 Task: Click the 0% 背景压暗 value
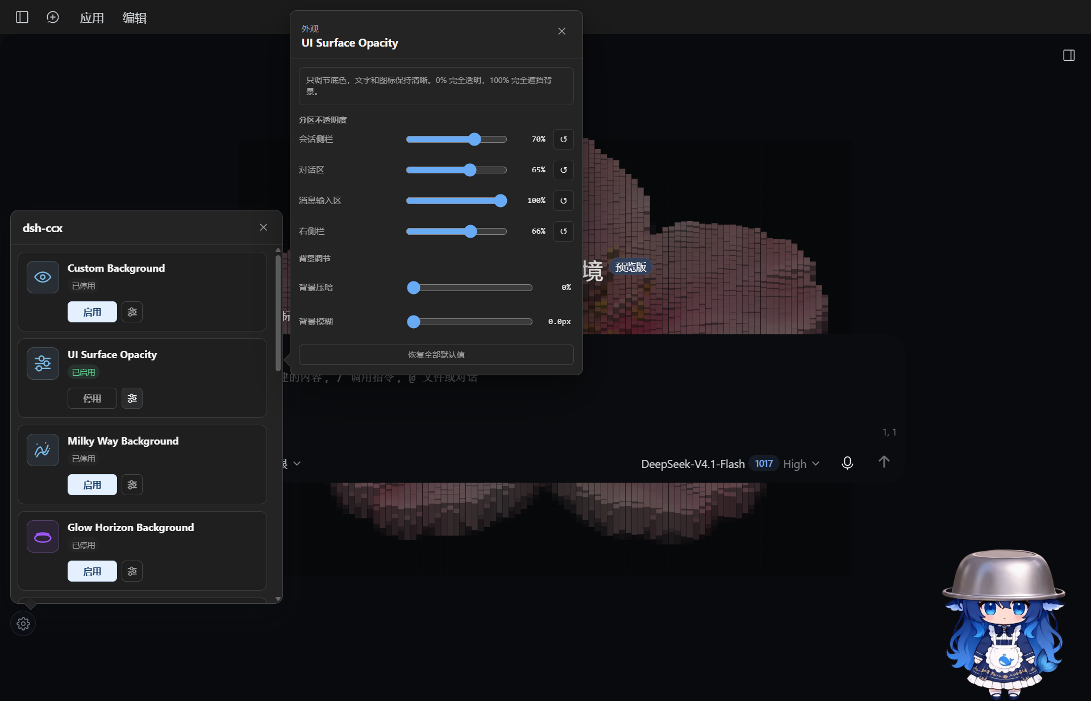click(566, 288)
